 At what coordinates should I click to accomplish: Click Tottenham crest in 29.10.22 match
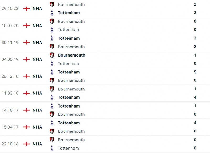point(52,13)
